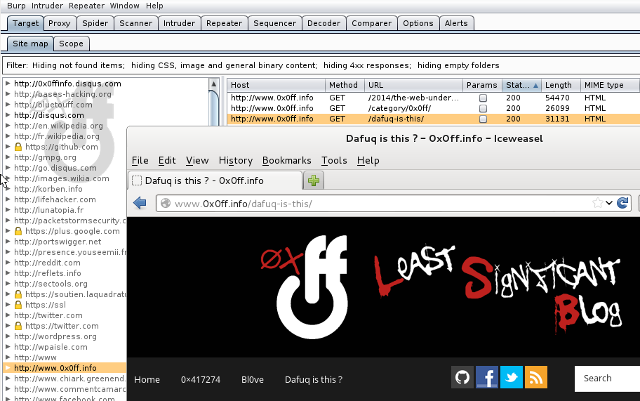640x401 pixels.
Task: Sort by MIME type column header
Action: (610, 85)
